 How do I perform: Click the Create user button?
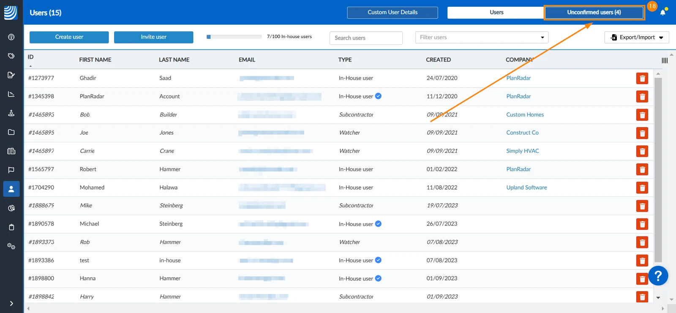[69, 37]
